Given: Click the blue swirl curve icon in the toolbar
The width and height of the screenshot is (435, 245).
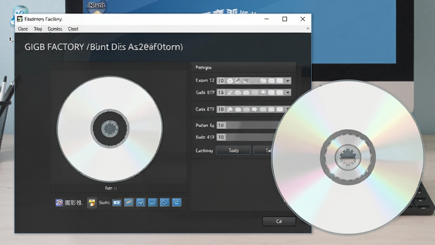Looking at the screenshot, I should [x=141, y=202].
